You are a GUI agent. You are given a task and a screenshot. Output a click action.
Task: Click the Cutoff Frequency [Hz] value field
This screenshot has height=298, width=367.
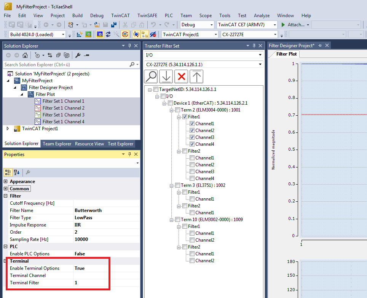click(107, 203)
